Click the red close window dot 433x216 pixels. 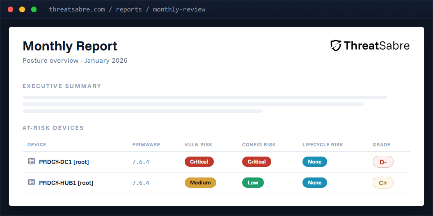pos(11,9)
